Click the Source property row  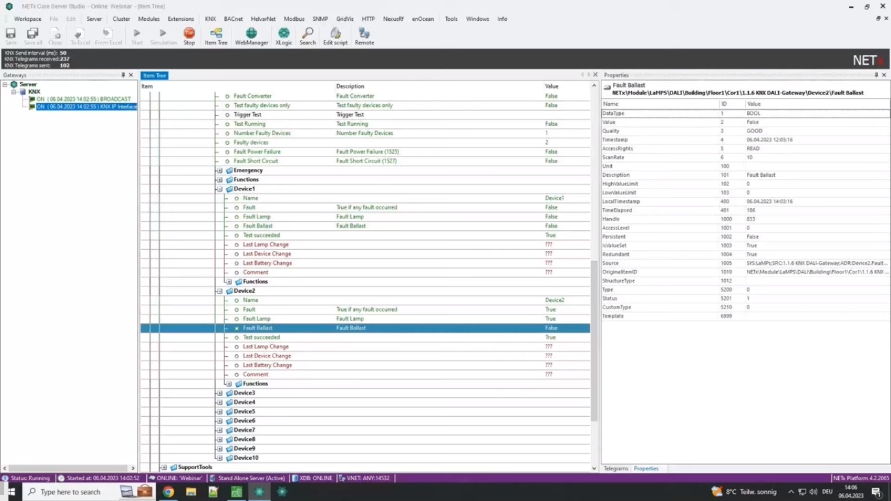click(746, 263)
